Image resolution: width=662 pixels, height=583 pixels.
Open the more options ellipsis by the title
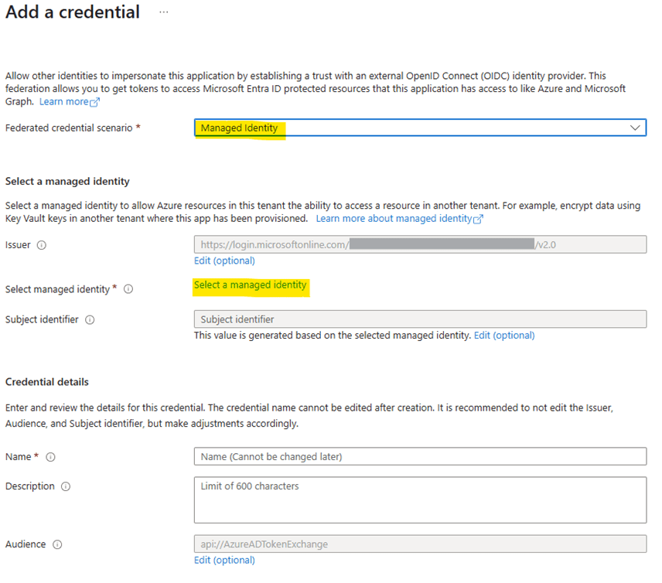pos(163,12)
